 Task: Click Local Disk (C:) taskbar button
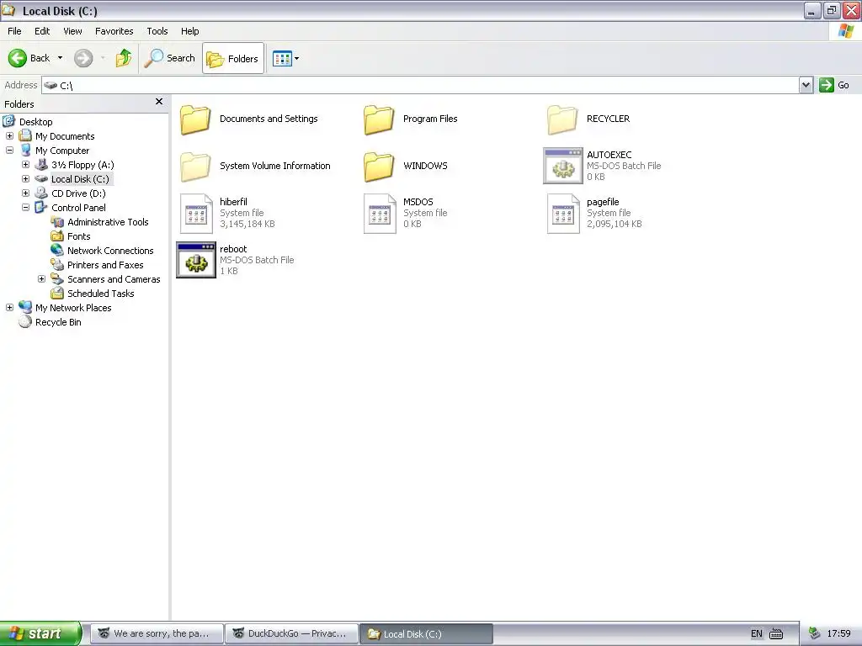[x=426, y=633]
